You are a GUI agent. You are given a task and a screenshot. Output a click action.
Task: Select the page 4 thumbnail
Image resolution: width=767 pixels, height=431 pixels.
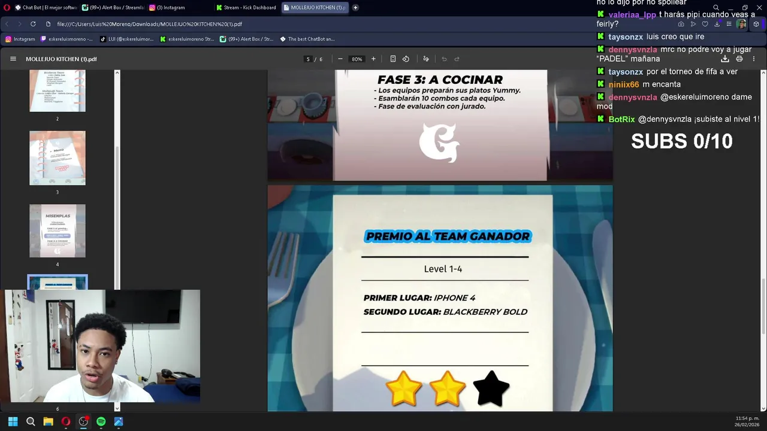click(x=58, y=230)
